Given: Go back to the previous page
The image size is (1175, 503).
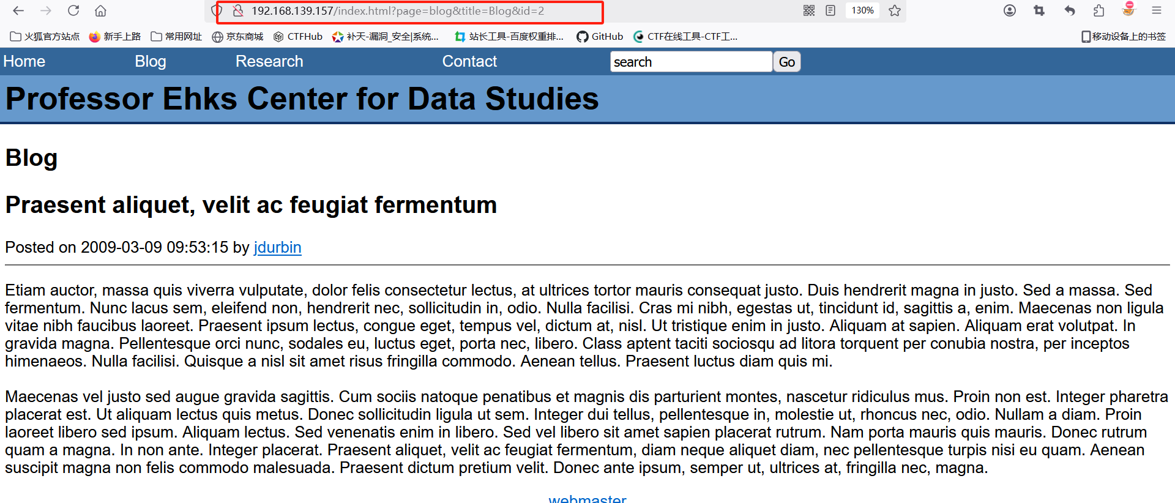Looking at the screenshot, I should click(x=18, y=10).
